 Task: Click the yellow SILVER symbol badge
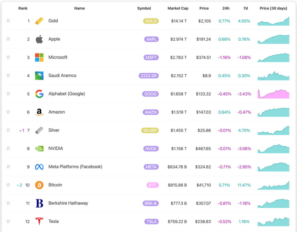pos(150,131)
